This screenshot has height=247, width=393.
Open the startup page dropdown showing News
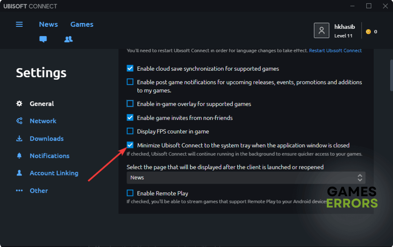pos(246,178)
